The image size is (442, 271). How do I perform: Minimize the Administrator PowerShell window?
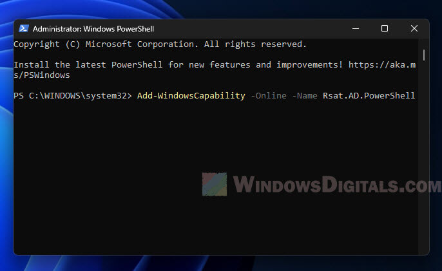pos(356,28)
